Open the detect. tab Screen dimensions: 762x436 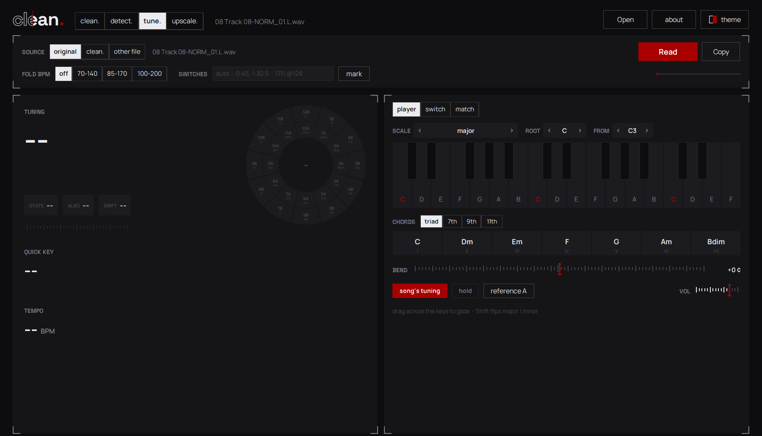coord(121,21)
